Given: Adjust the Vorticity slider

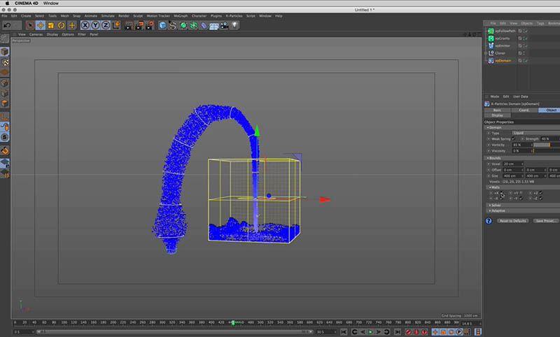Looking at the screenshot, I should (546, 145).
